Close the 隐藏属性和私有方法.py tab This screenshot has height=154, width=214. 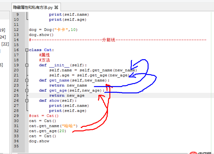click(56, 7)
